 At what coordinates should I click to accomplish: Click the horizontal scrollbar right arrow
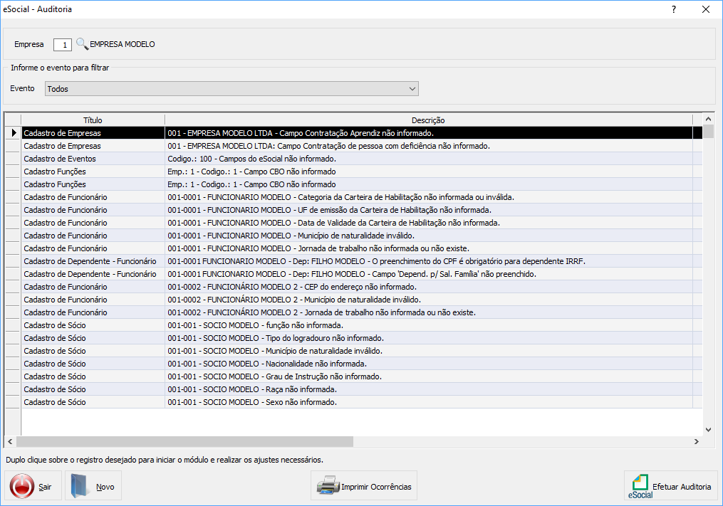696,442
